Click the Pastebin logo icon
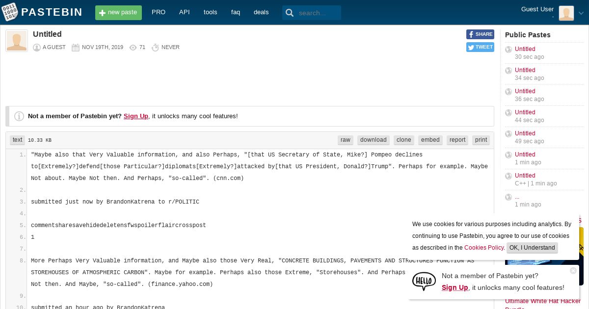 click(x=9, y=12)
